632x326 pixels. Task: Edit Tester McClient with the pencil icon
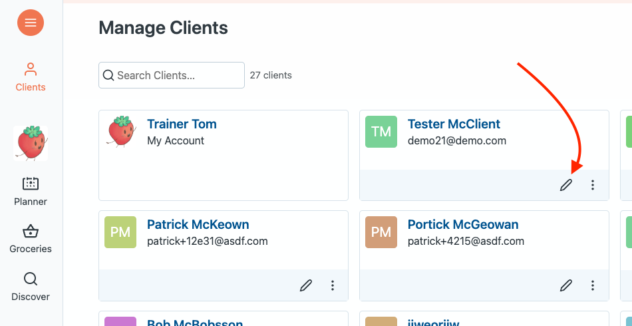coord(566,185)
